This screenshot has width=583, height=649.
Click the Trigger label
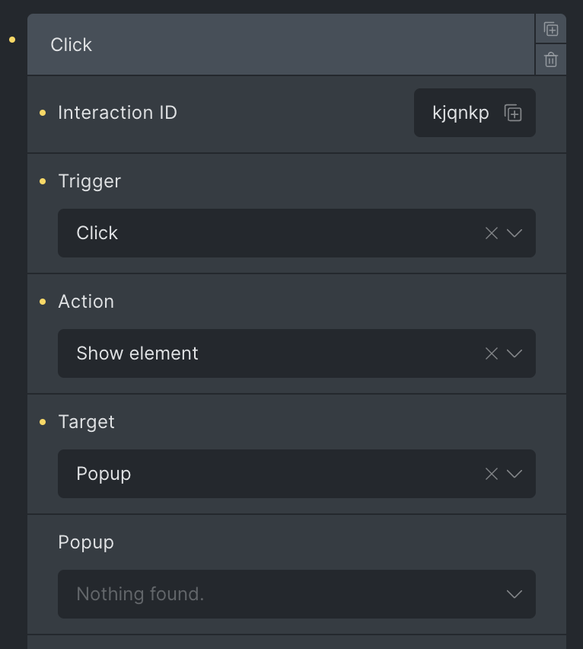90,181
